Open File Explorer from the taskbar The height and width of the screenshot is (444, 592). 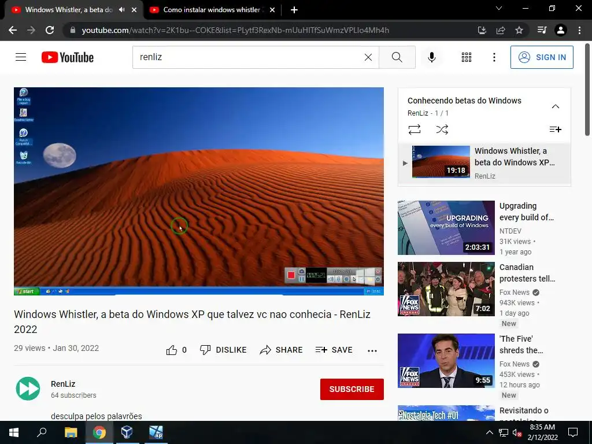pyautogui.click(x=71, y=432)
